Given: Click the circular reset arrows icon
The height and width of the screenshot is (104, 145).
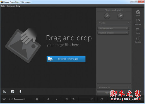Looking at the screenshot, I should tap(102, 99).
